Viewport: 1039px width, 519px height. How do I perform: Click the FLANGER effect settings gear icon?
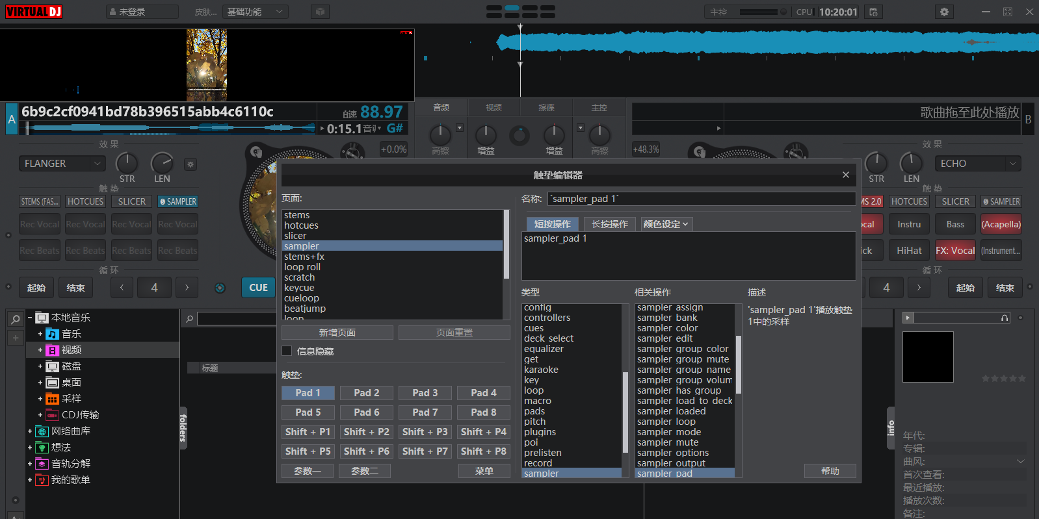[191, 164]
